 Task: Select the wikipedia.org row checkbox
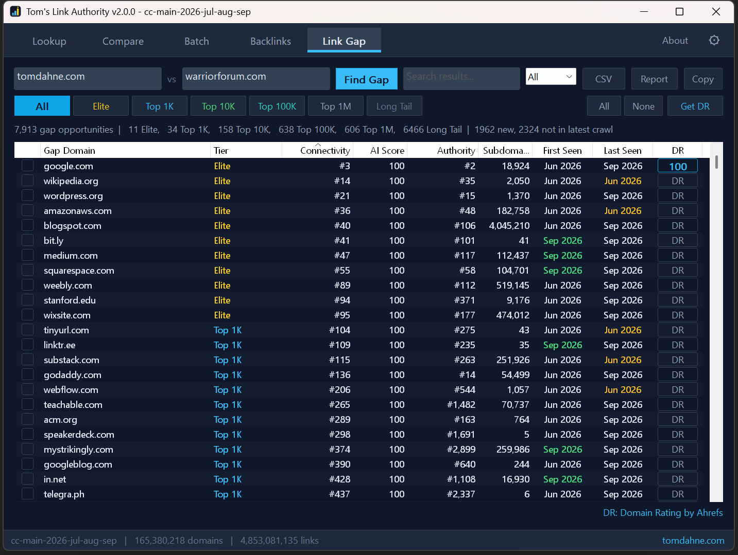[28, 181]
